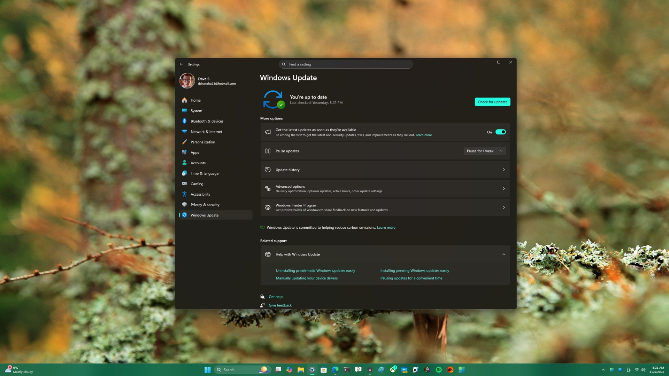This screenshot has width=669, height=376.
Task: Open the Apps settings page
Action: click(x=216, y=152)
